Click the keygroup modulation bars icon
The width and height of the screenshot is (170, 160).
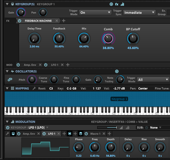[x=122, y=4]
